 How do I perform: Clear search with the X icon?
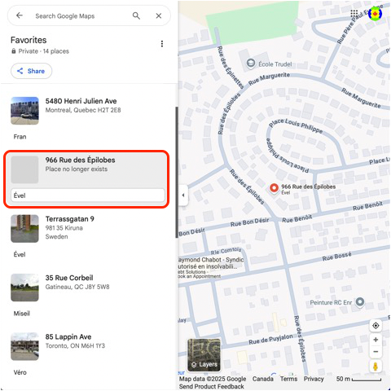click(x=159, y=15)
